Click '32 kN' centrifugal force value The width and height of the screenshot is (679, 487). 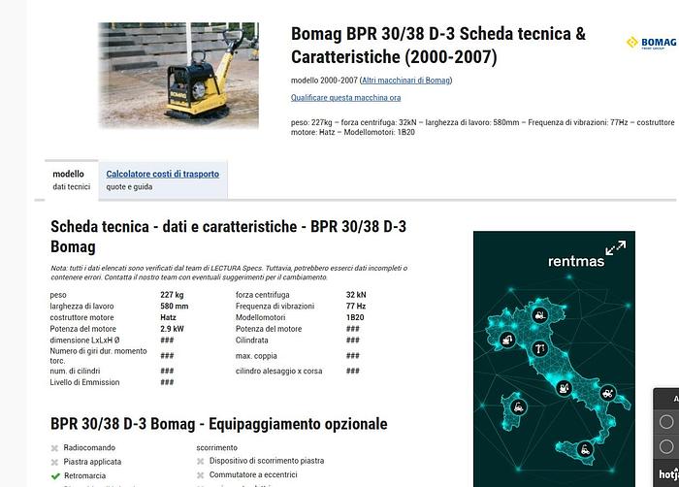click(x=356, y=295)
